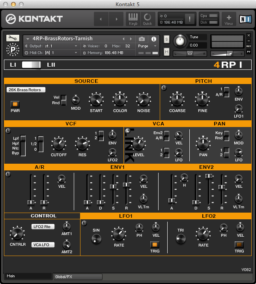256x284 pixels.
Task: Flip the Pitch 1 / A/R switch
Action: pos(226,92)
